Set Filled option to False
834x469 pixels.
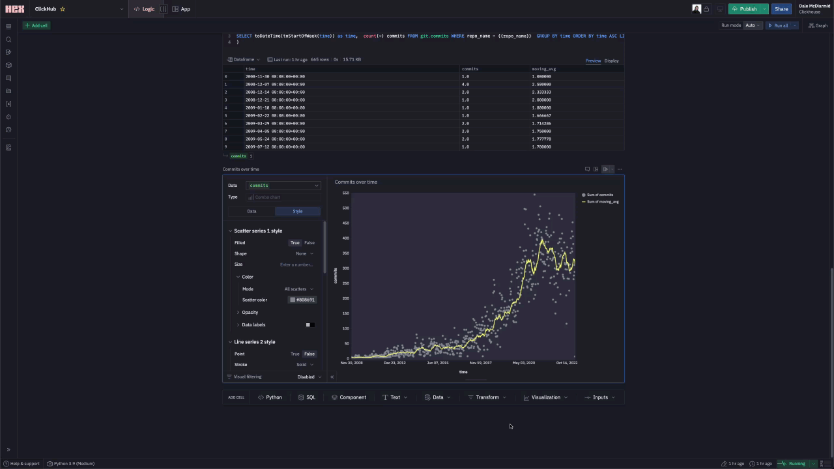pos(309,243)
